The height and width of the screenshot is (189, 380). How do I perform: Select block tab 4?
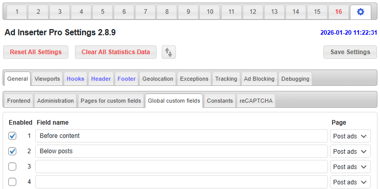(x=81, y=12)
